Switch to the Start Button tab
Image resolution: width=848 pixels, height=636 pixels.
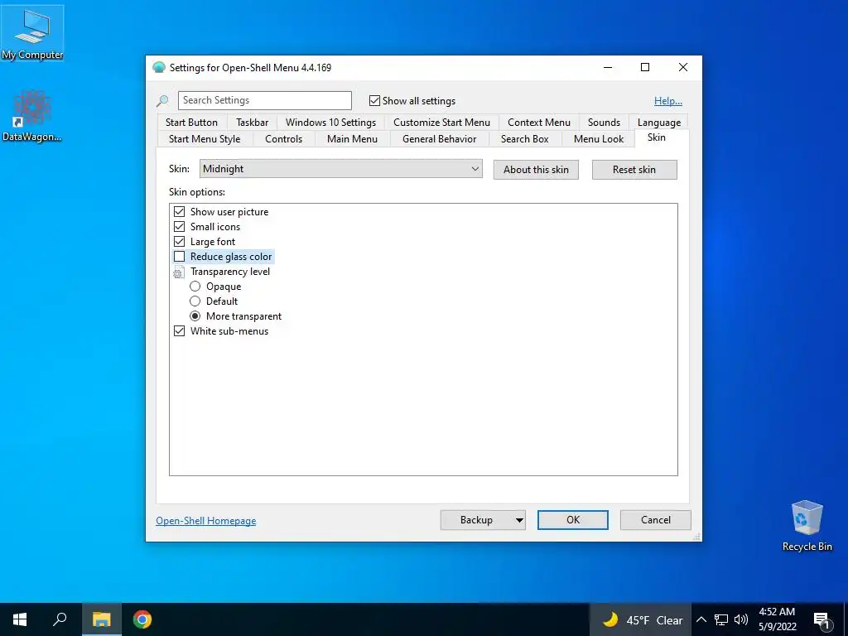(191, 123)
